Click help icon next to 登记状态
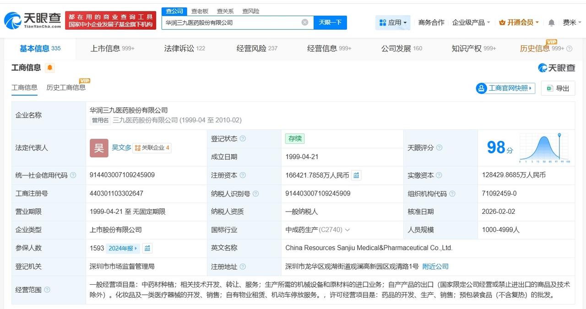This screenshot has width=586, height=309. (x=243, y=139)
